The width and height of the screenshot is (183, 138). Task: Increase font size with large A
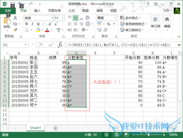(x=50, y=24)
